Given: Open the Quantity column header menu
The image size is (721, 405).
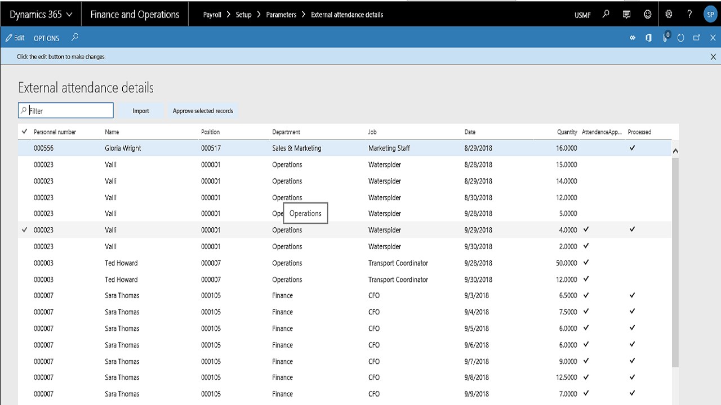Looking at the screenshot, I should click(x=567, y=132).
